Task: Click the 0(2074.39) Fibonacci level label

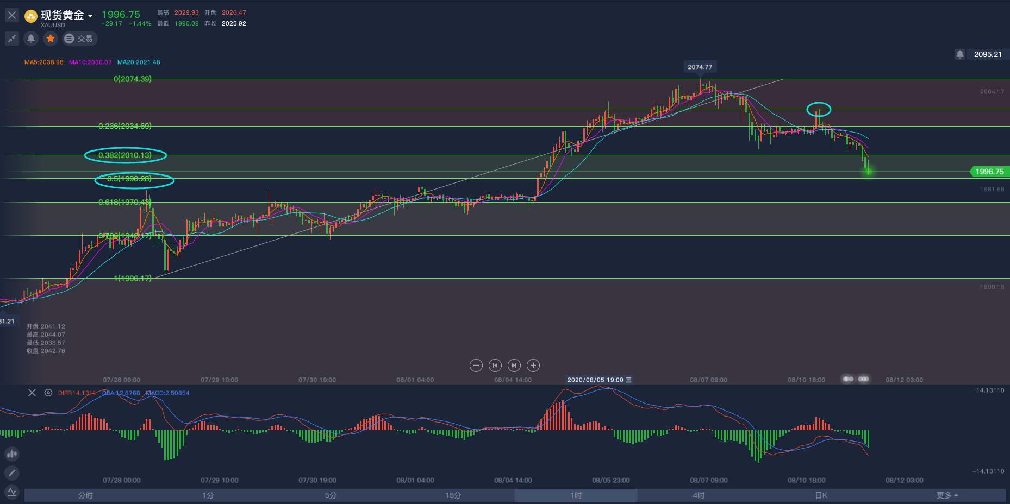Action: point(133,79)
